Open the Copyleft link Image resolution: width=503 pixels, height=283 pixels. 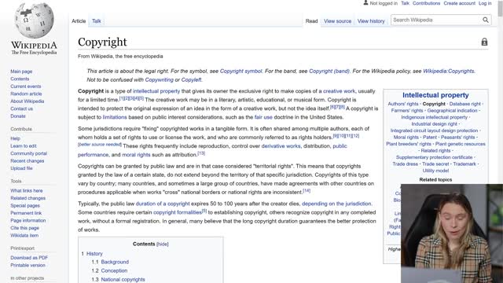point(191,79)
